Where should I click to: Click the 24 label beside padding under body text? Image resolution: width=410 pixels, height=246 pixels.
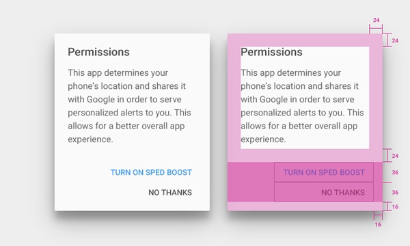coord(395,156)
